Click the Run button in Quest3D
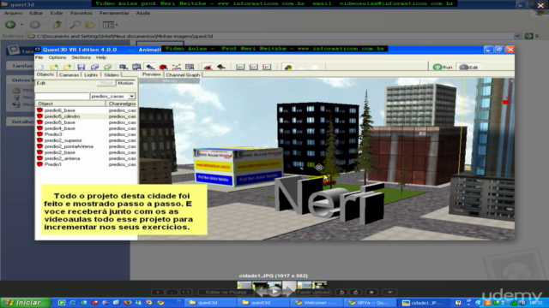 [443, 67]
